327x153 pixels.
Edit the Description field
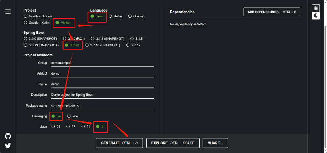(x=102, y=95)
